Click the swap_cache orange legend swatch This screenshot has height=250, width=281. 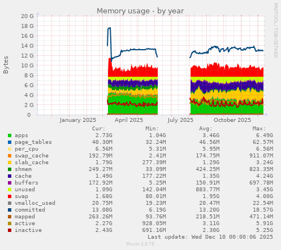point(10,156)
